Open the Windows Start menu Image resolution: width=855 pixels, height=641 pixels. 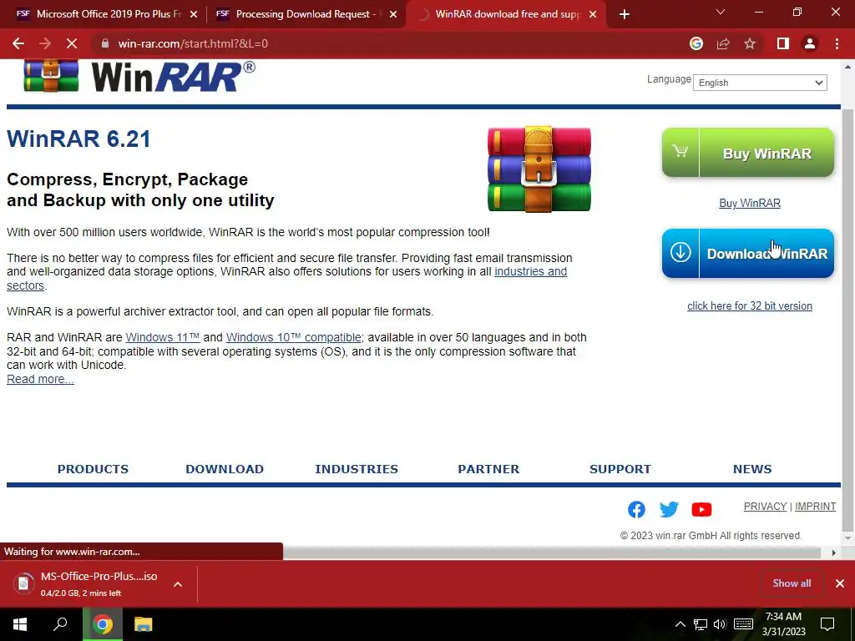20,624
